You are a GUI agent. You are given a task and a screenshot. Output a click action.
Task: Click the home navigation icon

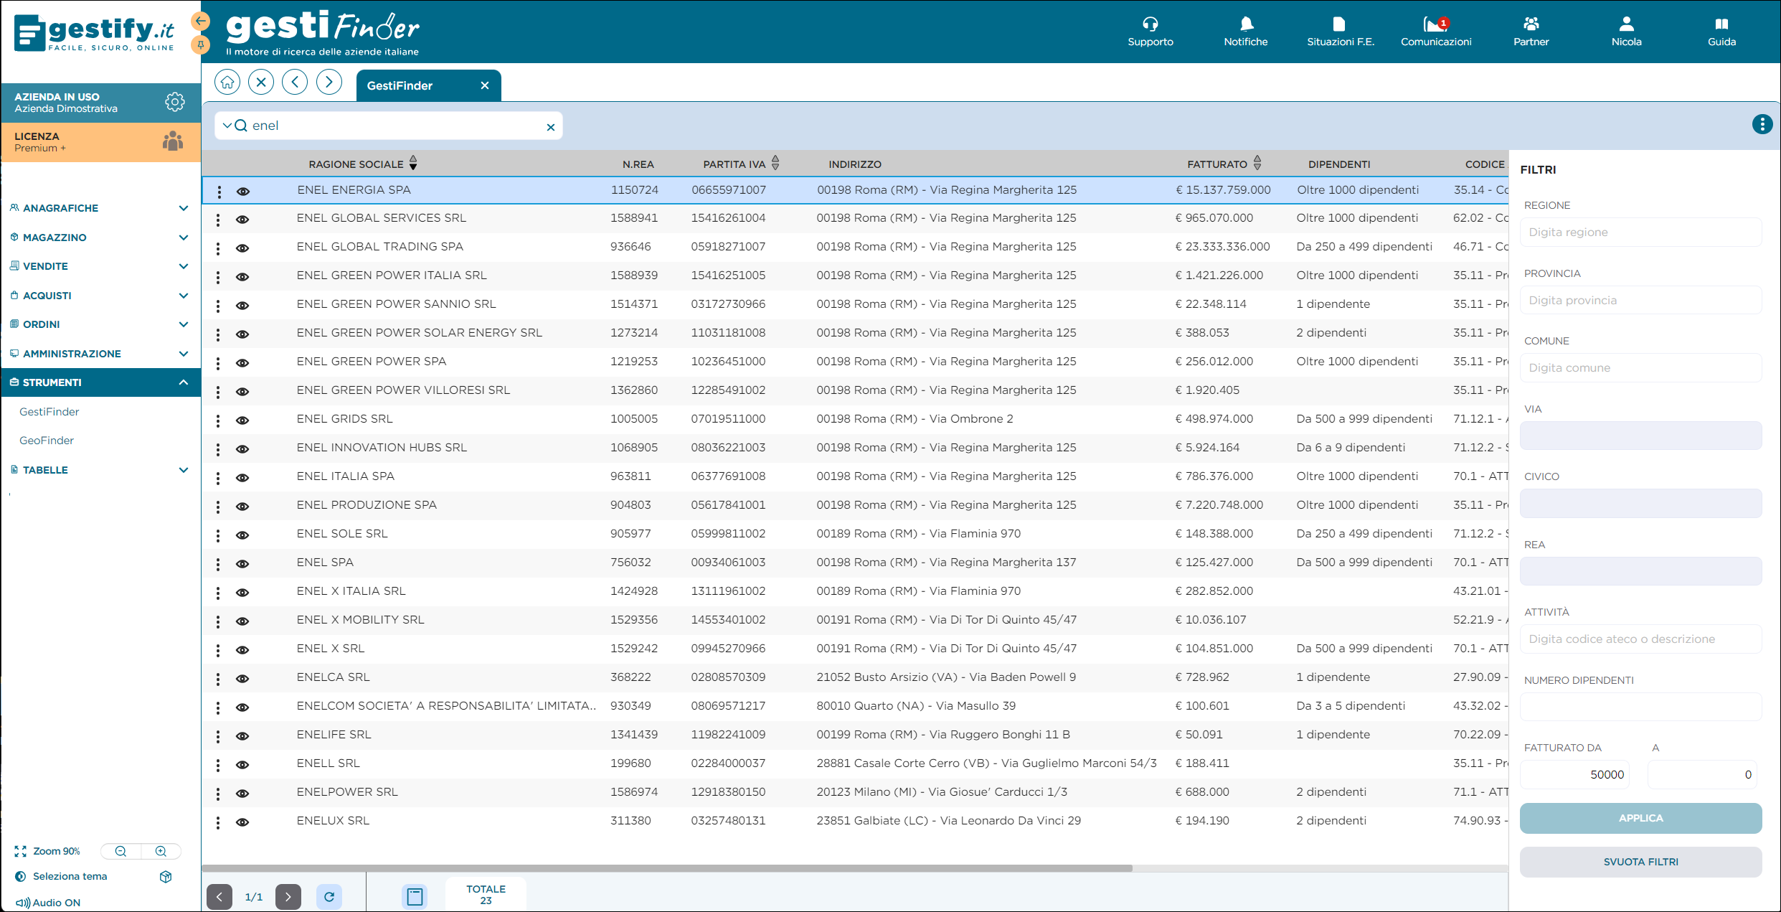227,83
